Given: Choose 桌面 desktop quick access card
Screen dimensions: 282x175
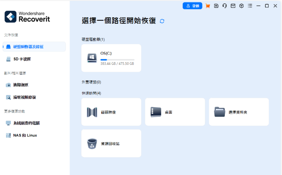Looking at the screenshot, I should 175,112.
